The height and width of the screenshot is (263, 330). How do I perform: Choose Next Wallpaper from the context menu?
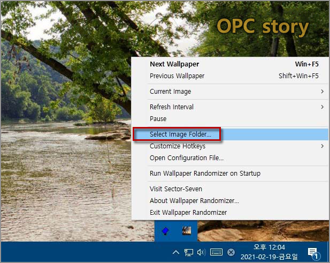[x=230, y=64]
